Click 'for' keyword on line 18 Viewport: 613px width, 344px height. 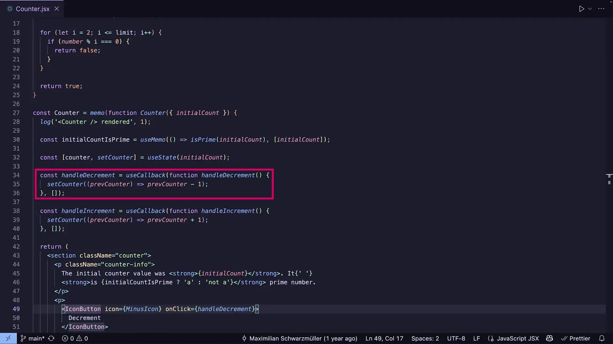click(45, 32)
